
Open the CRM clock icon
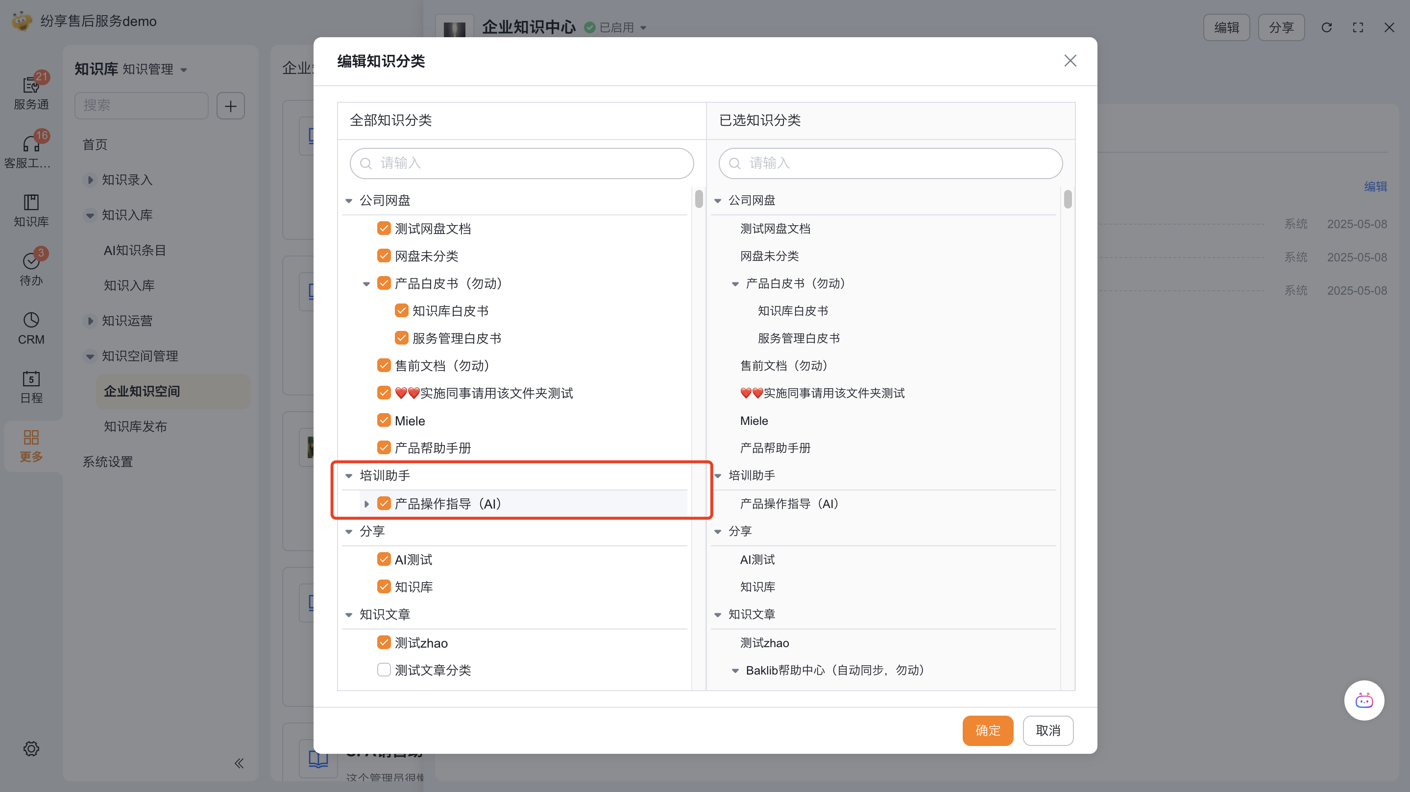pyautogui.click(x=31, y=321)
